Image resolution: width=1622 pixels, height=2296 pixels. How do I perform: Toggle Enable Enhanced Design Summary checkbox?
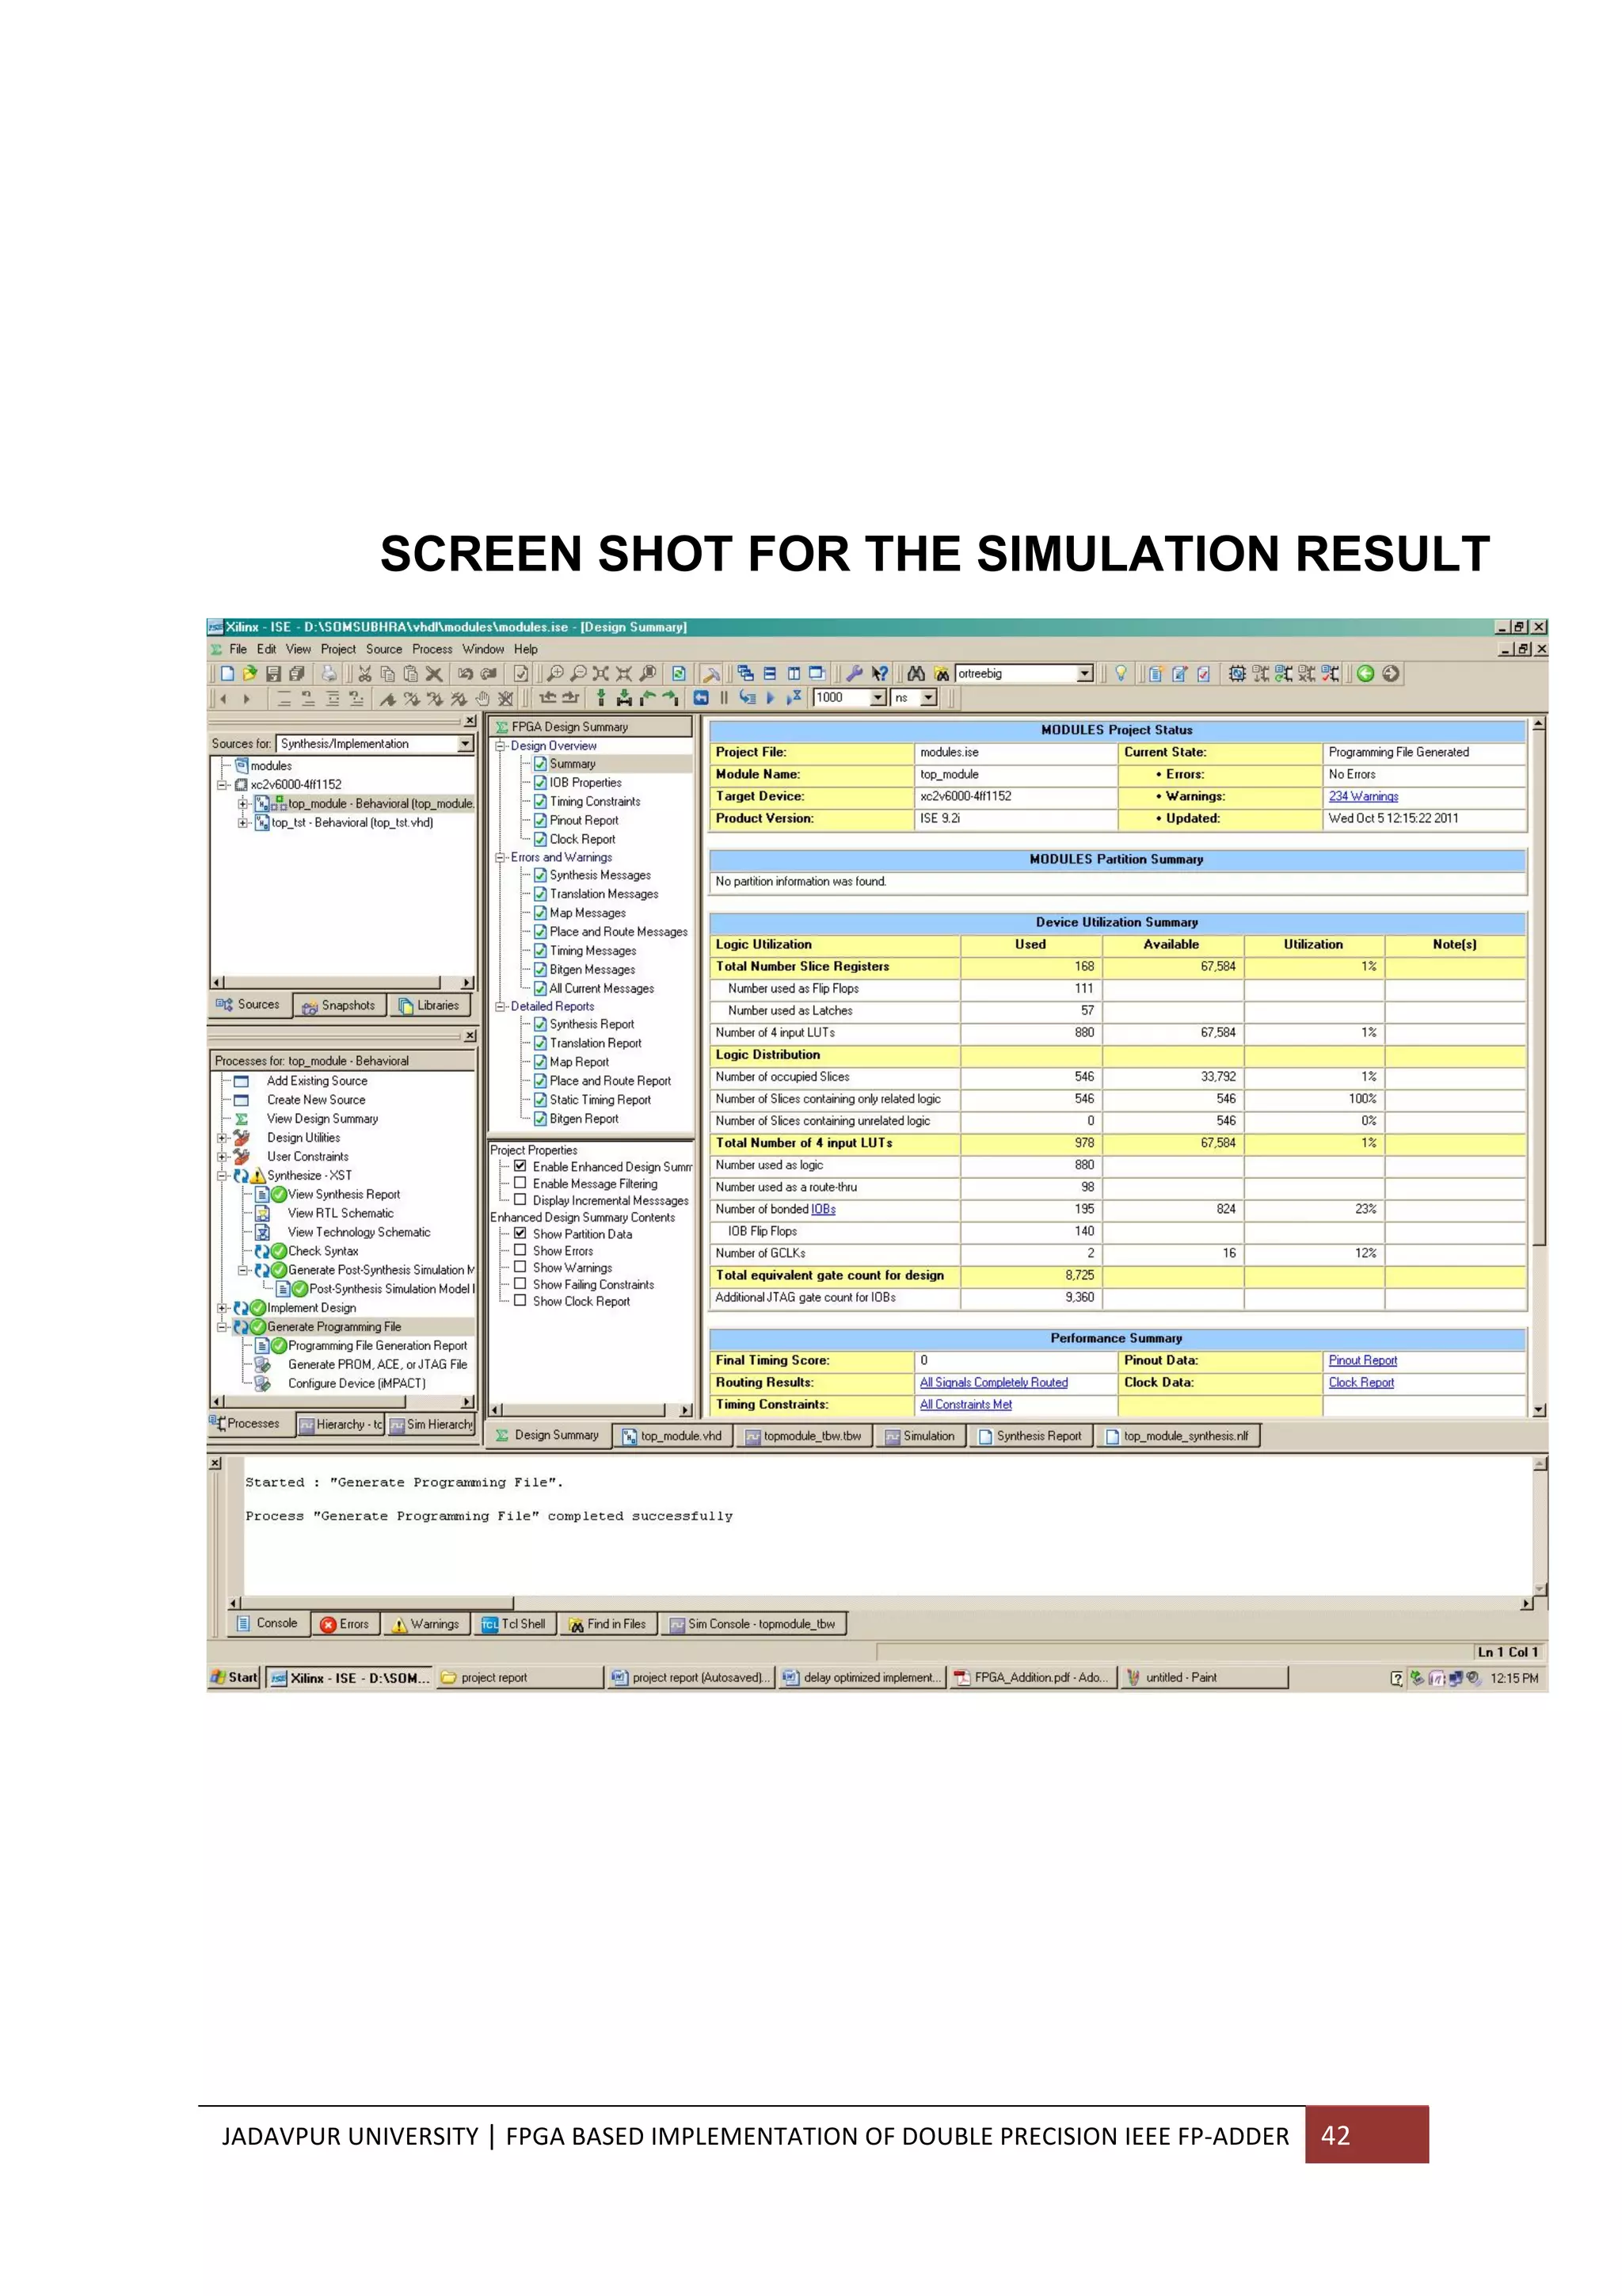[520, 1166]
